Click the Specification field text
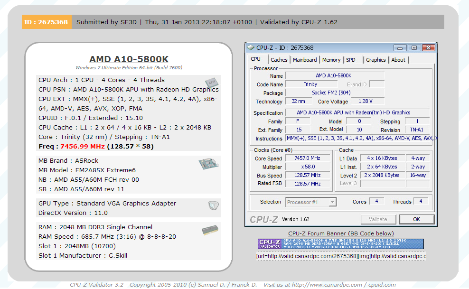This screenshot has width=469, height=289. (357, 112)
